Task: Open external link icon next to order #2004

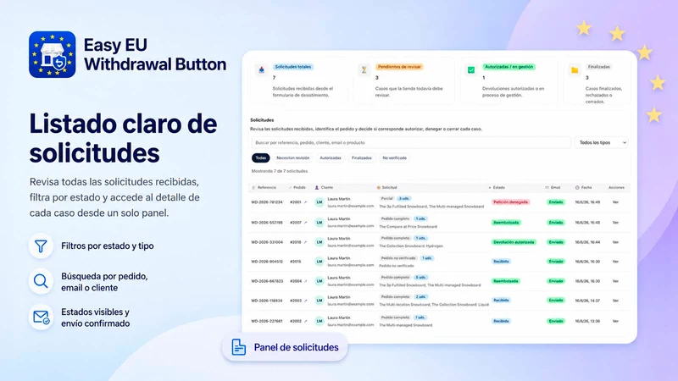Action: click(306, 281)
